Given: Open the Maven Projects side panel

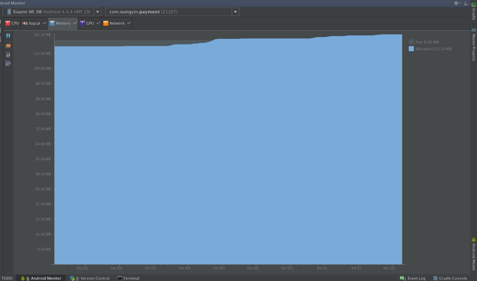Looking at the screenshot, I should tap(474, 44).
